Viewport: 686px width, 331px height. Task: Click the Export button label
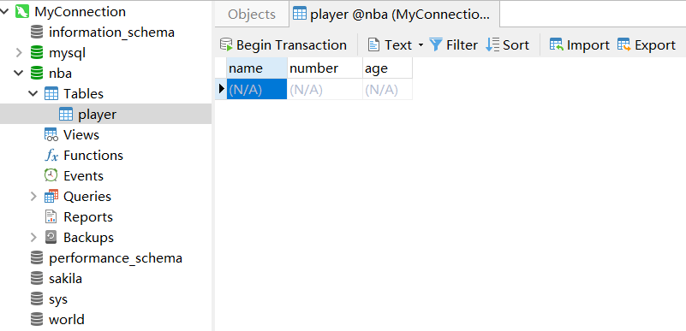click(655, 45)
